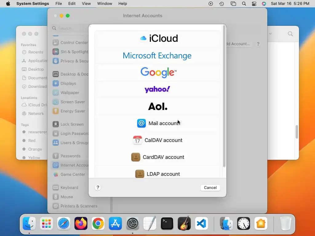Open the Home app from Dock
Image resolution: width=315 pixels, height=236 pixels.
tap(261, 223)
